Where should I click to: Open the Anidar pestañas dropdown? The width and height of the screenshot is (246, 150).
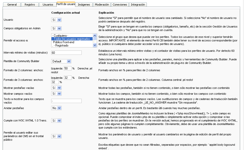(56, 108)
